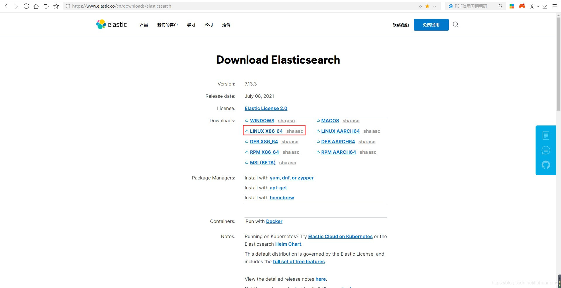Open the asc link for MACOS

click(355, 121)
